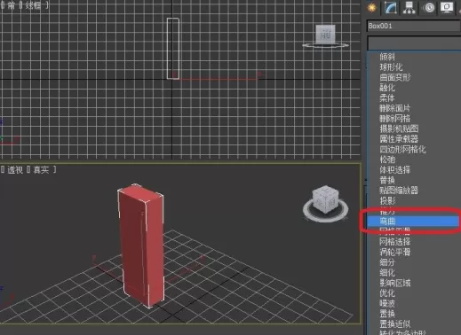Screen dimensions: 461x335
Task: Choose the 删除面片 modifier
Action: click(x=395, y=108)
